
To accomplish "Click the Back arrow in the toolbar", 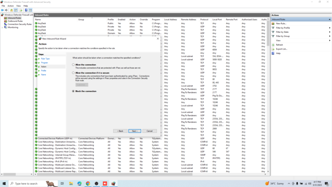I will [x=2, y=10].
